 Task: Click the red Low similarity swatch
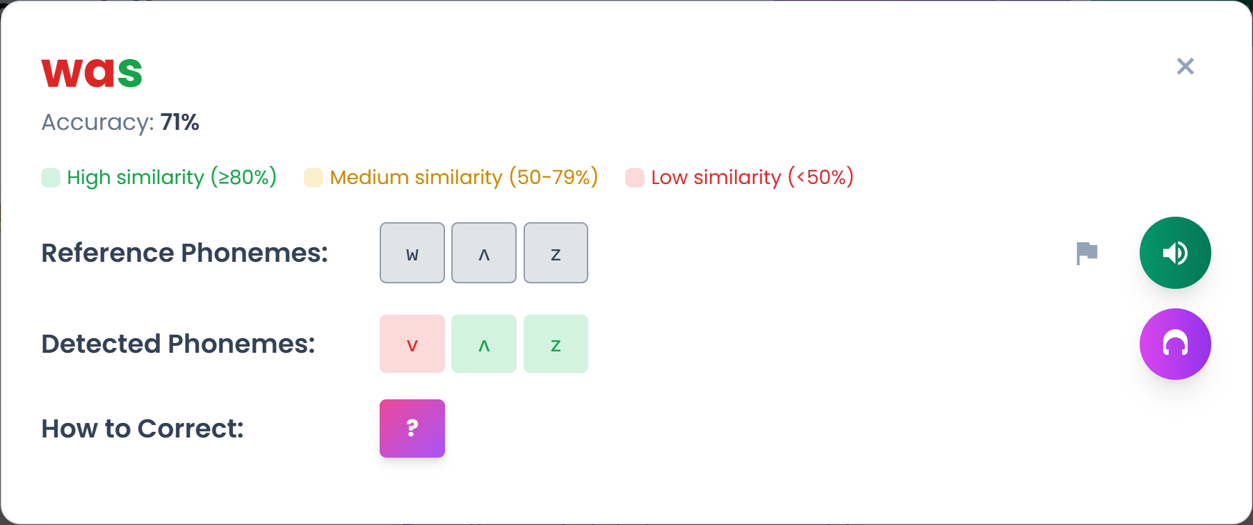coord(635,178)
